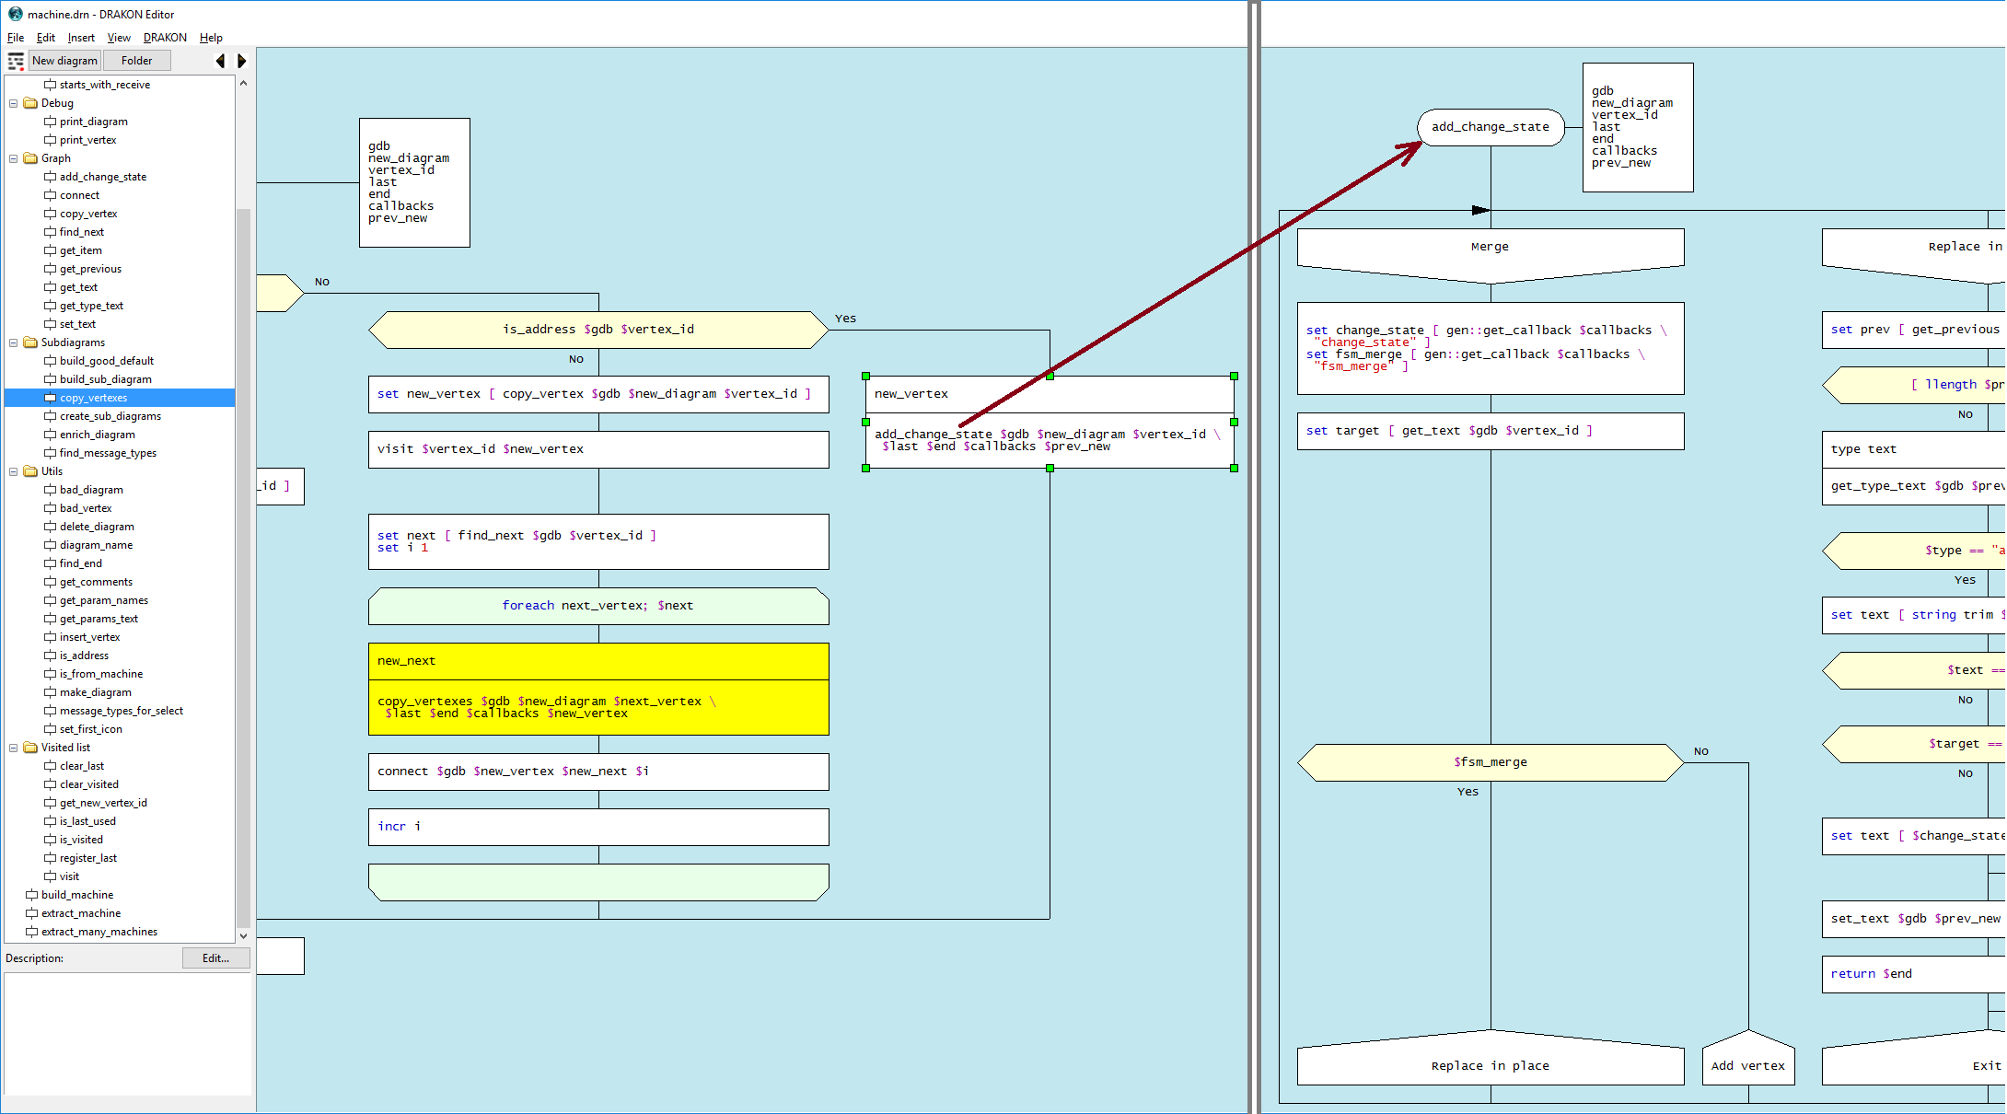The height and width of the screenshot is (1114, 2007).
Task: Select the yellow new_next block
Action: coord(598,661)
